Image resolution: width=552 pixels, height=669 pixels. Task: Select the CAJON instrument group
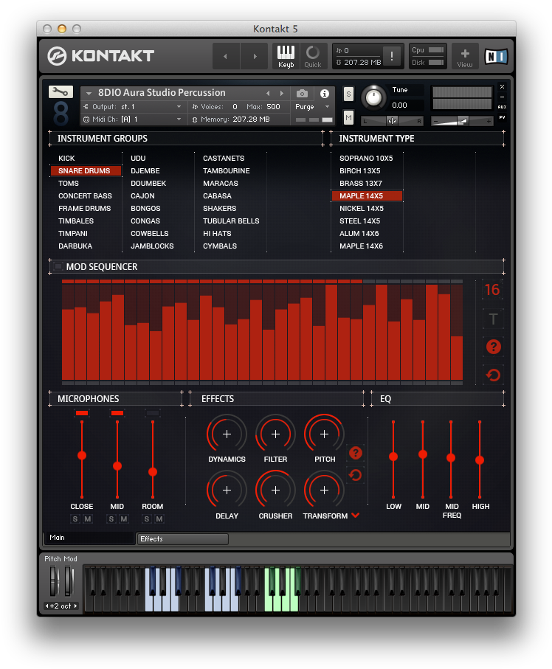click(142, 196)
